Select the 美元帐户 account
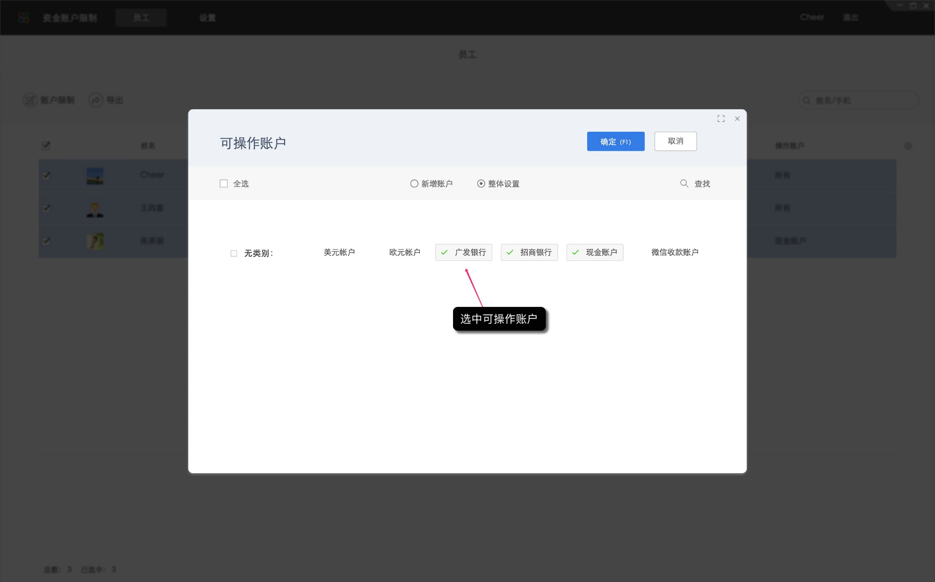Screen dimensions: 935x582 click(340, 252)
